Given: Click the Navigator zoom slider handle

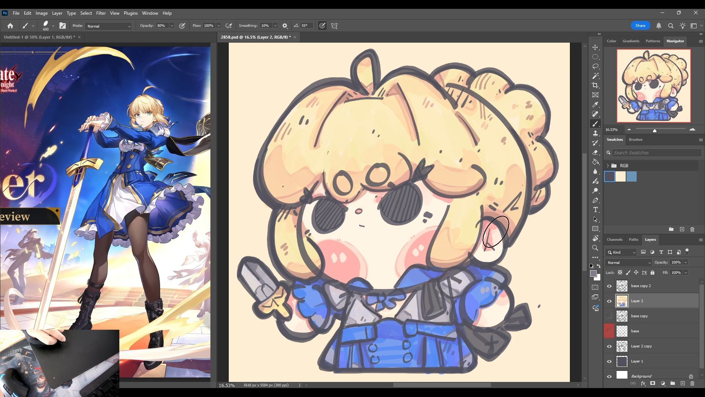Looking at the screenshot, I should (x=654, y=130).
